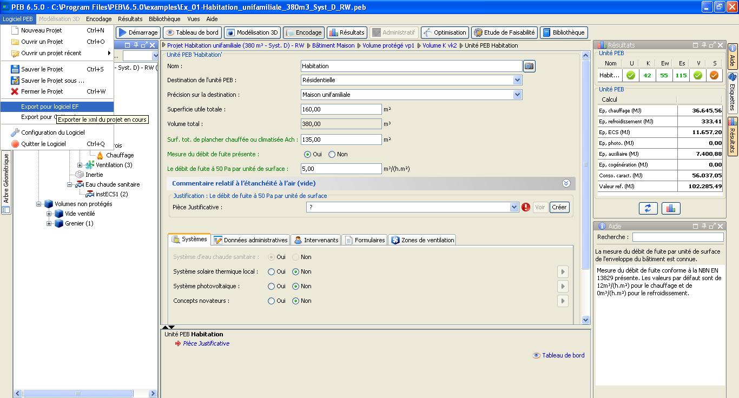Open the Bibliothèque toolbar button
The width and height of the screenshot is (739, 398).
click(x=564, y=32)
